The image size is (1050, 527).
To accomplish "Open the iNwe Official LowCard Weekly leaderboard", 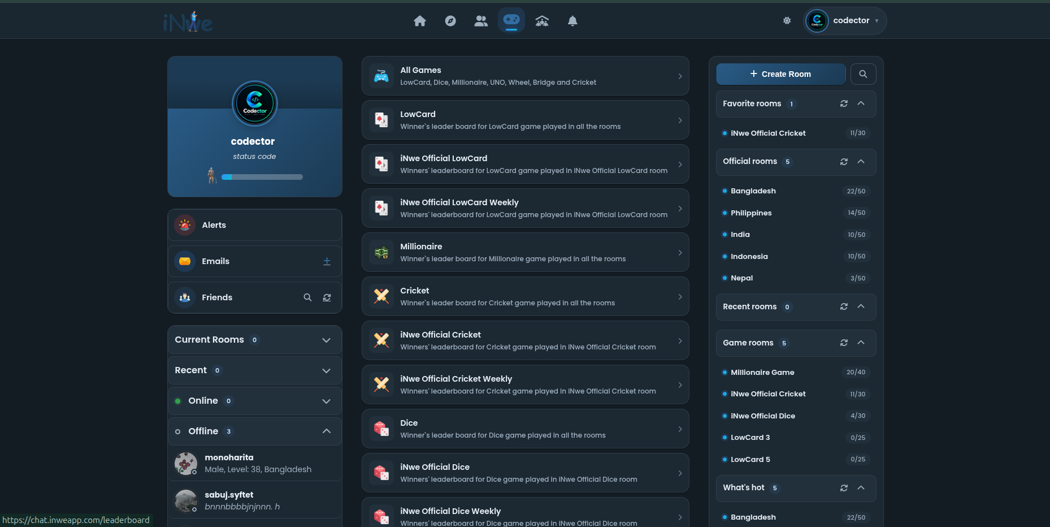I will (526, 208).
